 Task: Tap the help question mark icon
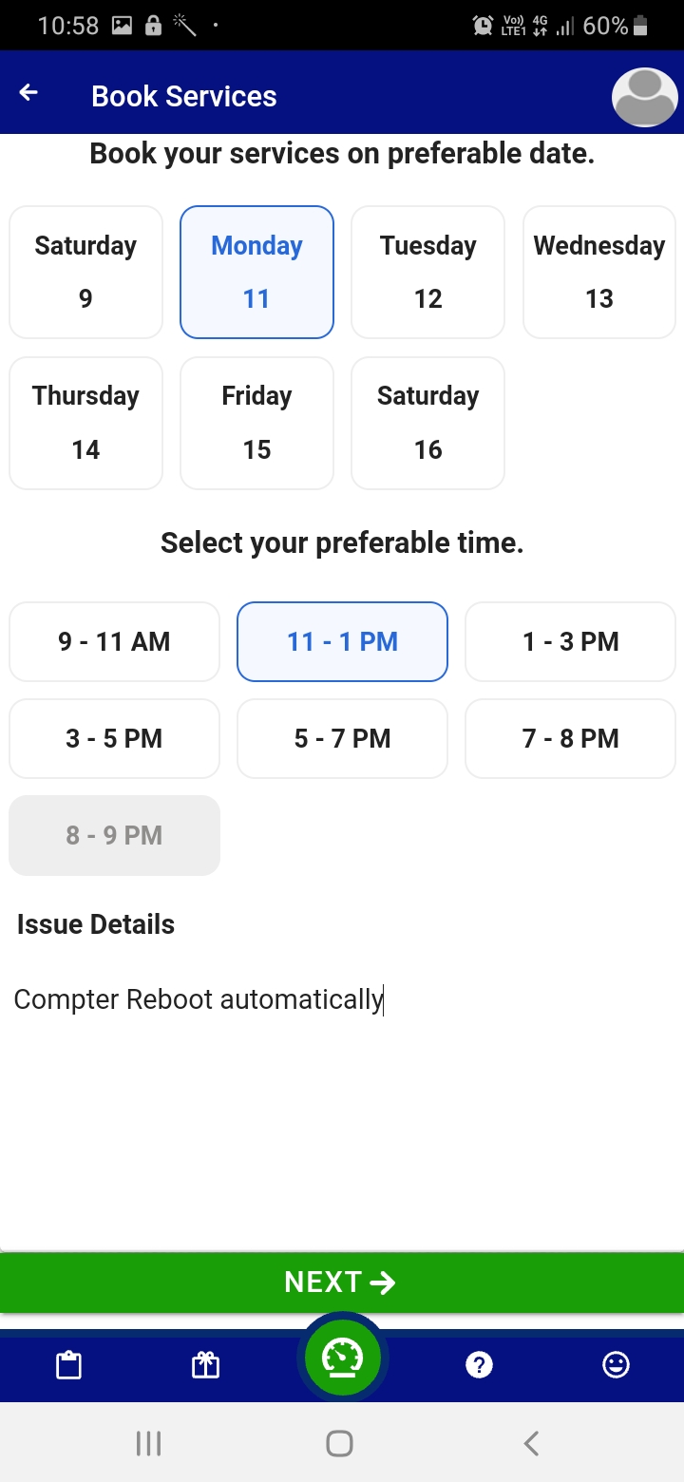[479, 1366]
